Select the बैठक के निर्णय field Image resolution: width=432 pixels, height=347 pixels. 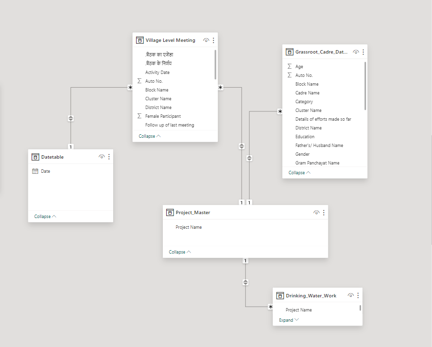tap(158, 63)
